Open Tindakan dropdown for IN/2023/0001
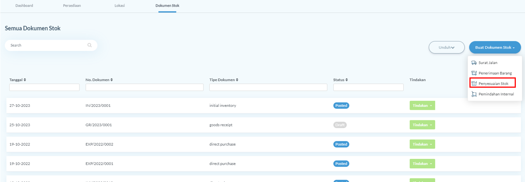Screen dimensions: 525x182 pyautogui.click(x=422, y=105)
